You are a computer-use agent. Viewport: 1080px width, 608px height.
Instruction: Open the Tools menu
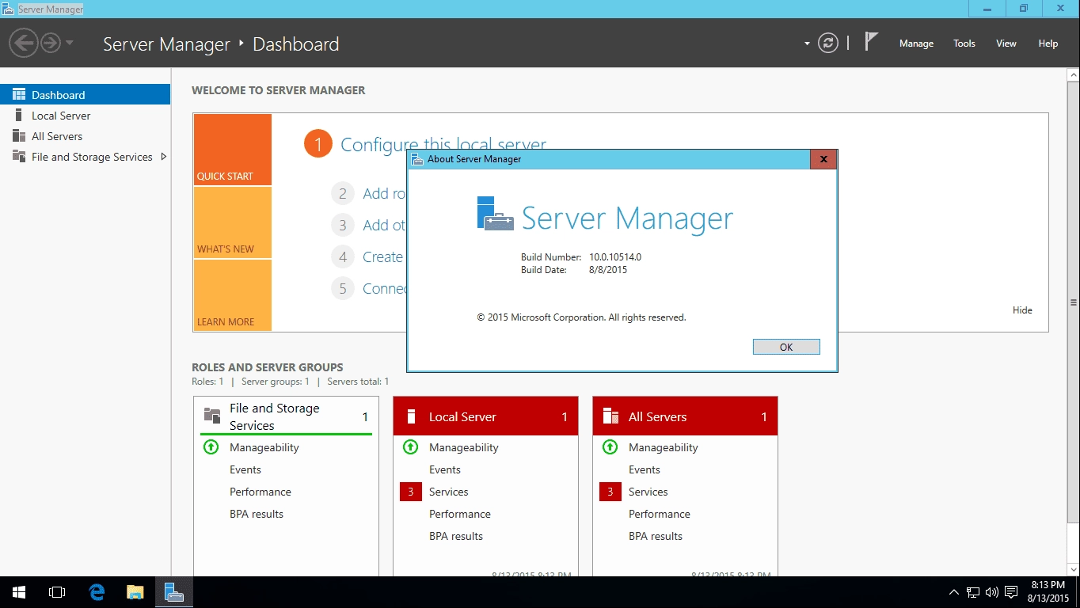pyautogui.click(x=964, y=44)
